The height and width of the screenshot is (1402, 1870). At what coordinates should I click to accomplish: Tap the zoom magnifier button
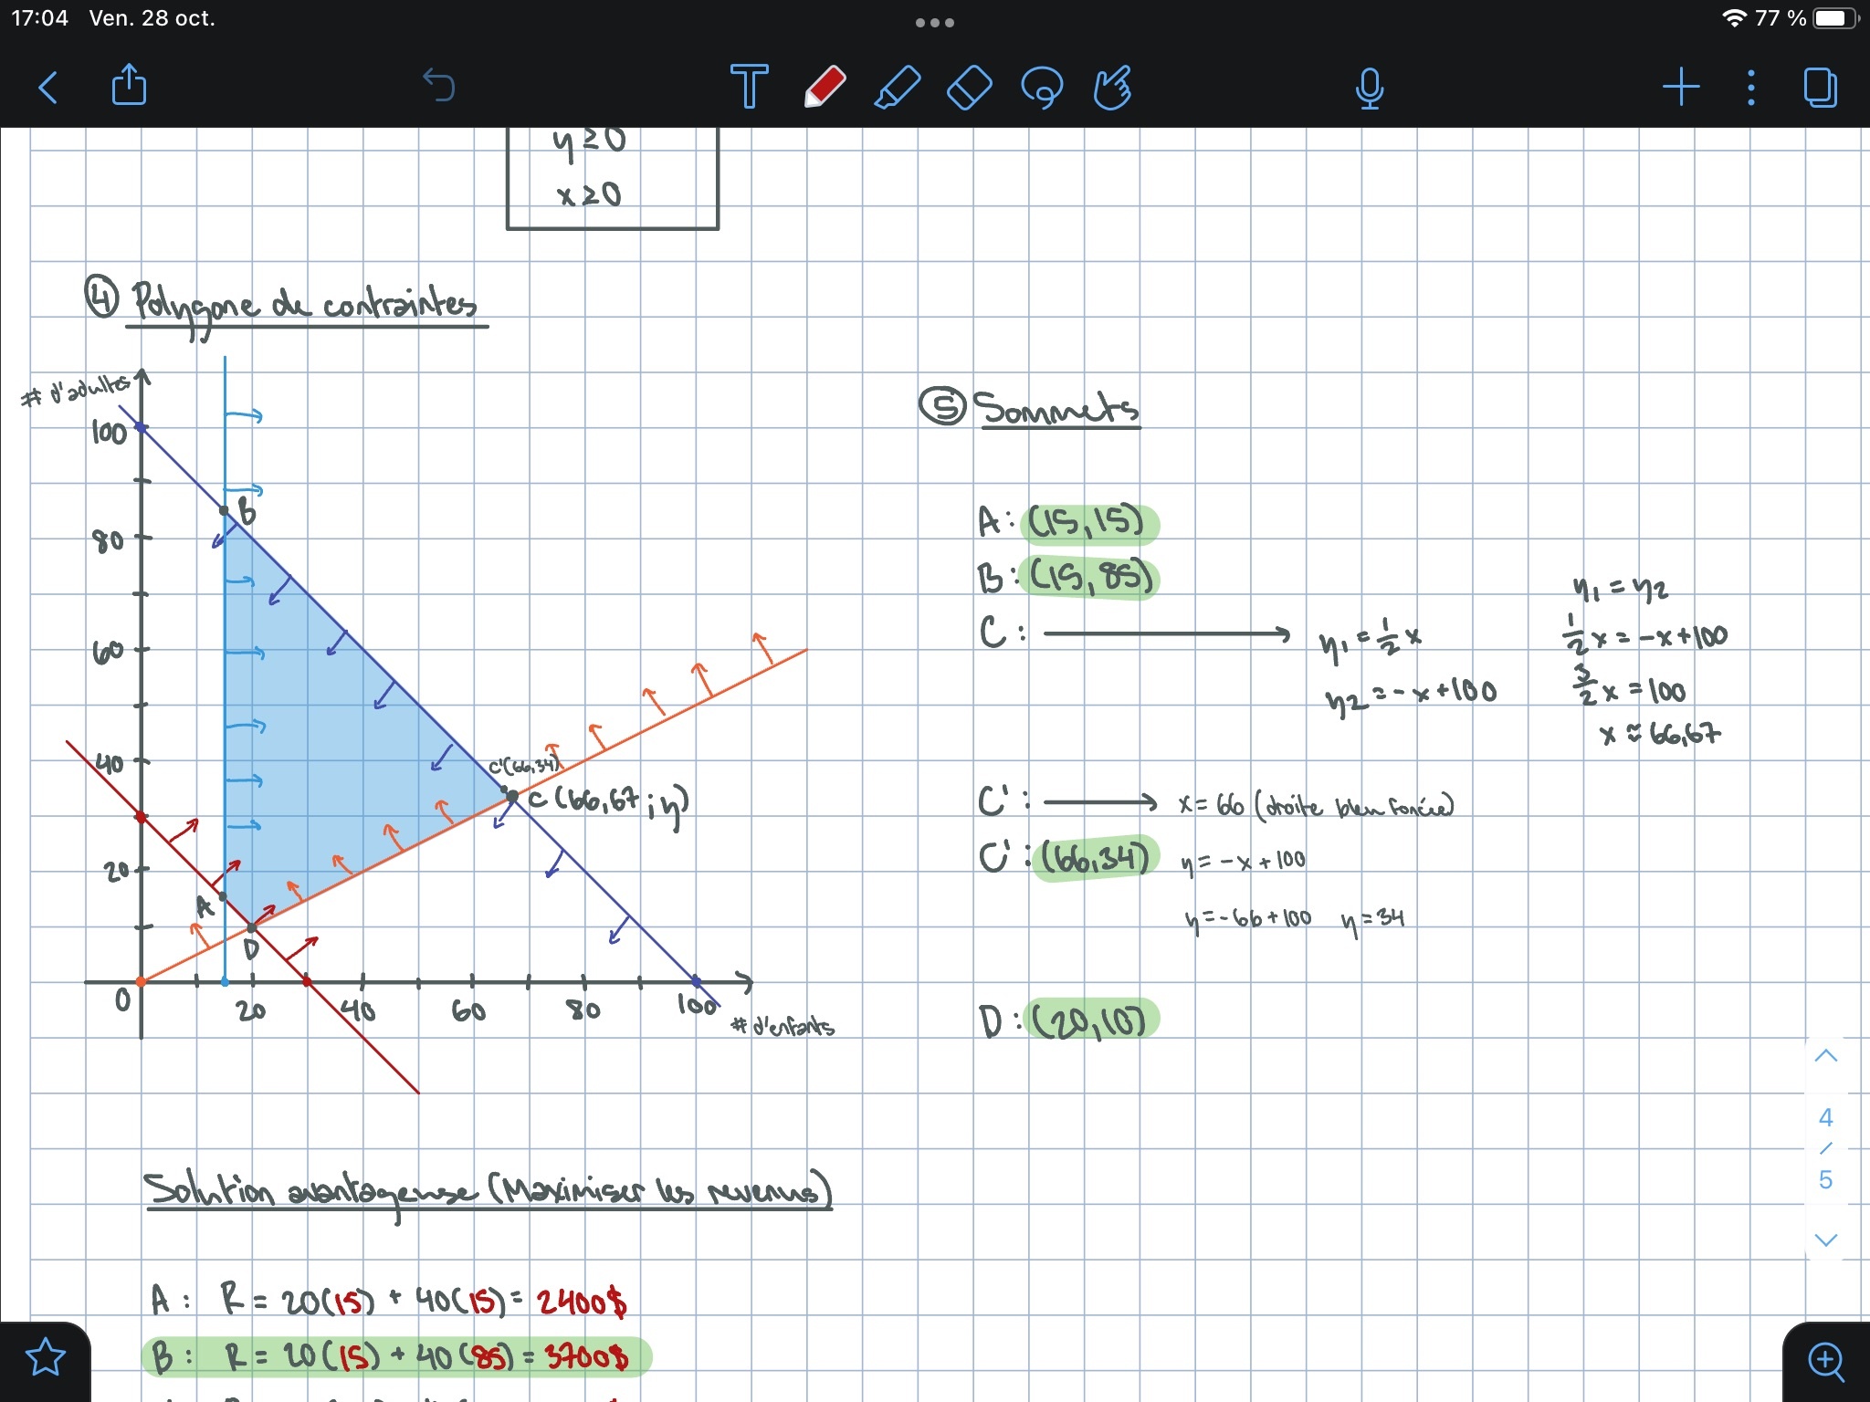tap(1825, 1361)
